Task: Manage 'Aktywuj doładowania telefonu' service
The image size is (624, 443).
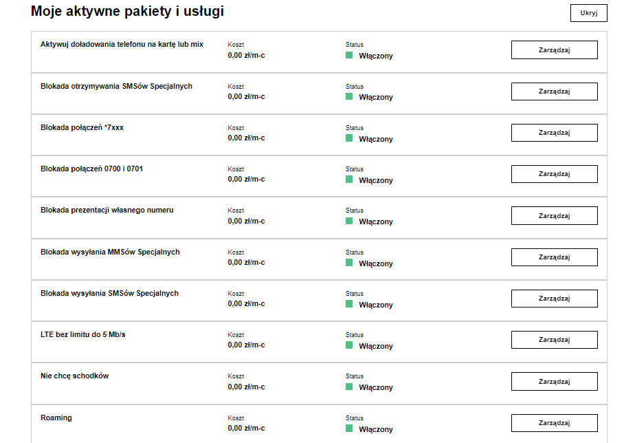Action: point(554,50)
